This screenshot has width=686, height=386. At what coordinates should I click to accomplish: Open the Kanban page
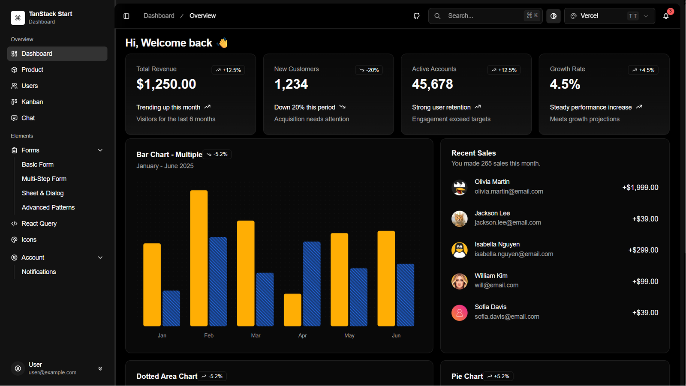point(57,102)
